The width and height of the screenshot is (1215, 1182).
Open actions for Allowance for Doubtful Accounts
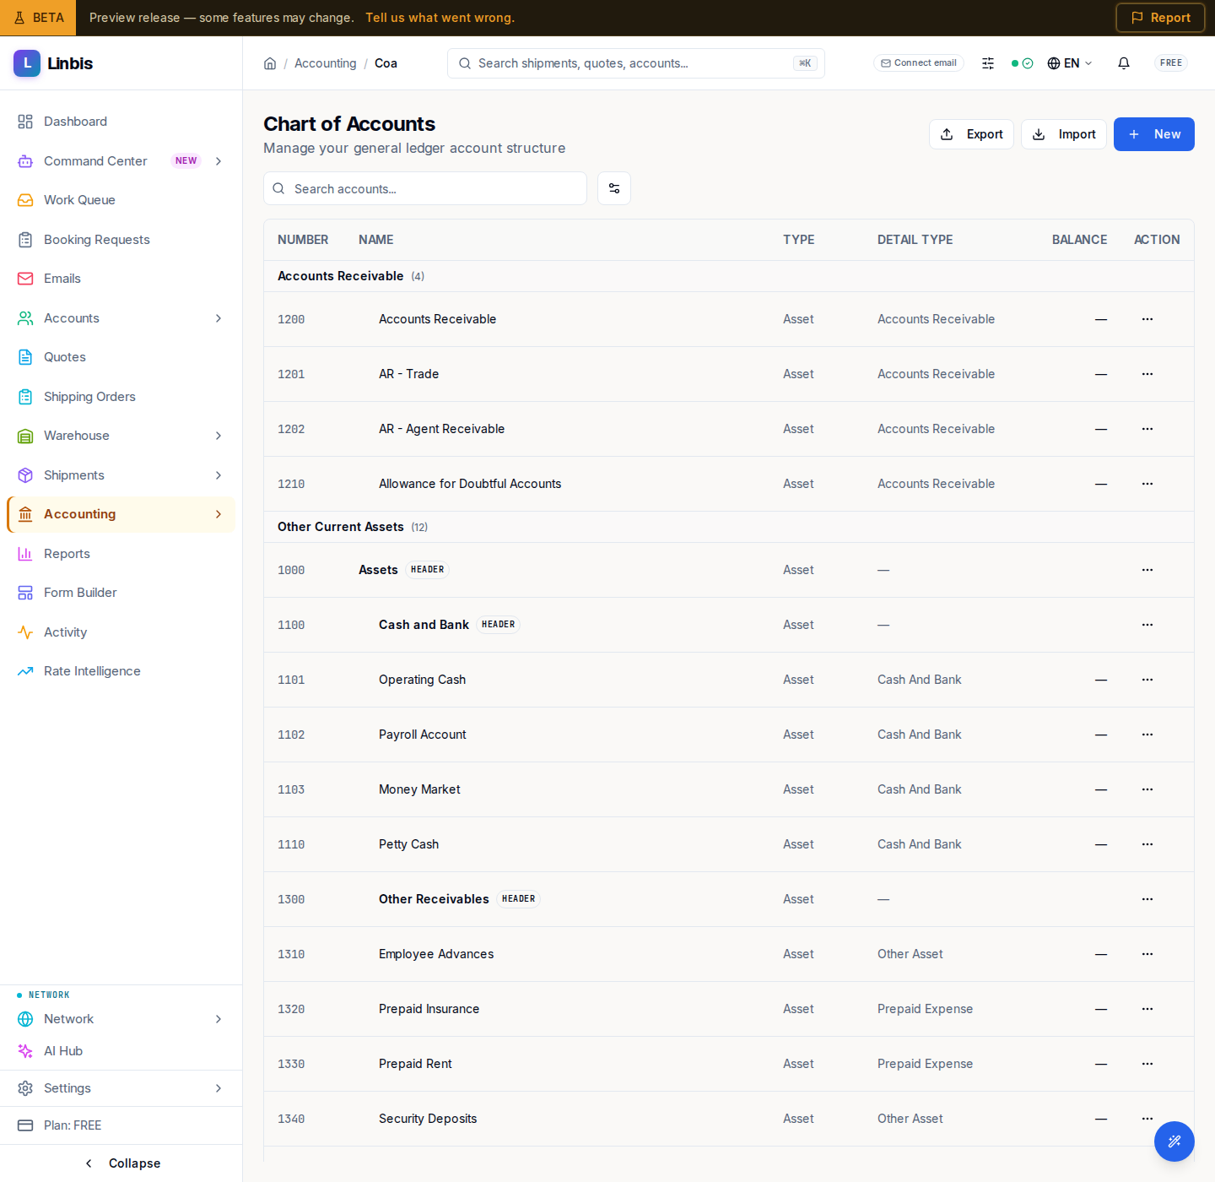coord(1147,484)
